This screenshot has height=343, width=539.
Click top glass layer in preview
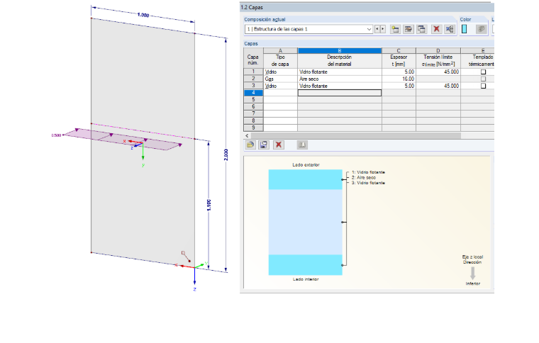click(305, 179)
